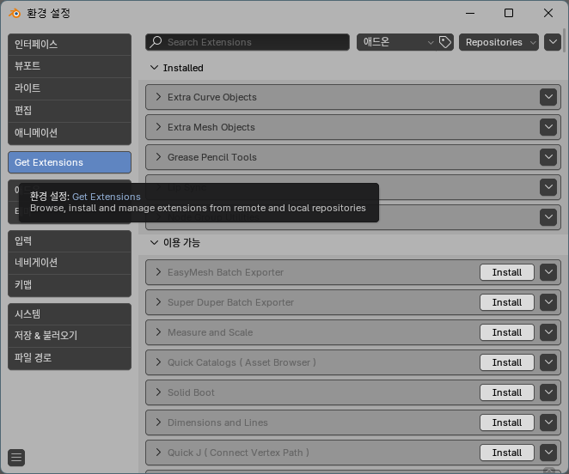The width and height of the screenshot is (569, 474).
Task: Expand Extra Curve Objects details
Action: pos(158,97)
